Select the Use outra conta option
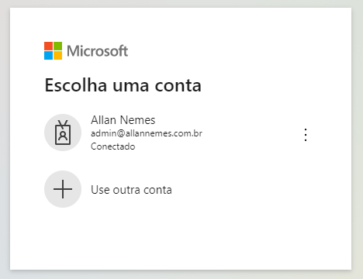The height and width of the screenshot is (279, 363). [x=131, y=190]
